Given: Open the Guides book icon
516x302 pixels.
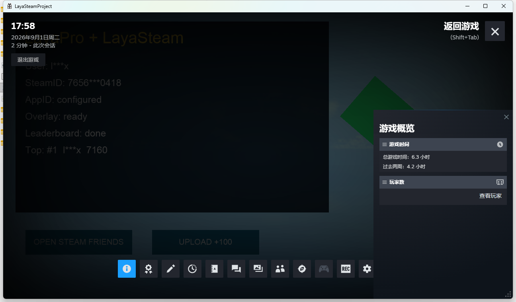Looking at the screenshot, I should click(214, 269).
